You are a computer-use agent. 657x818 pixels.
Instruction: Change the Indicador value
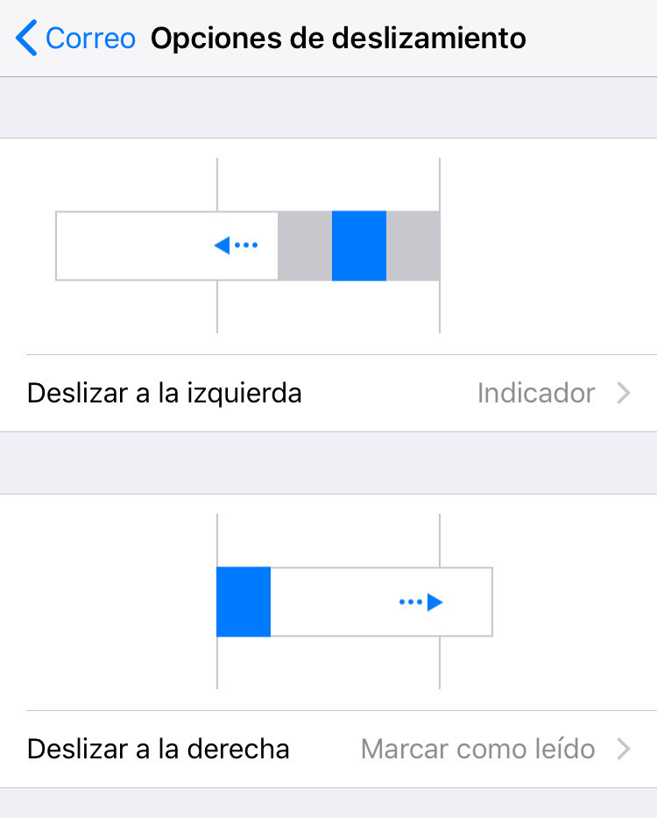tap(536, 394)
